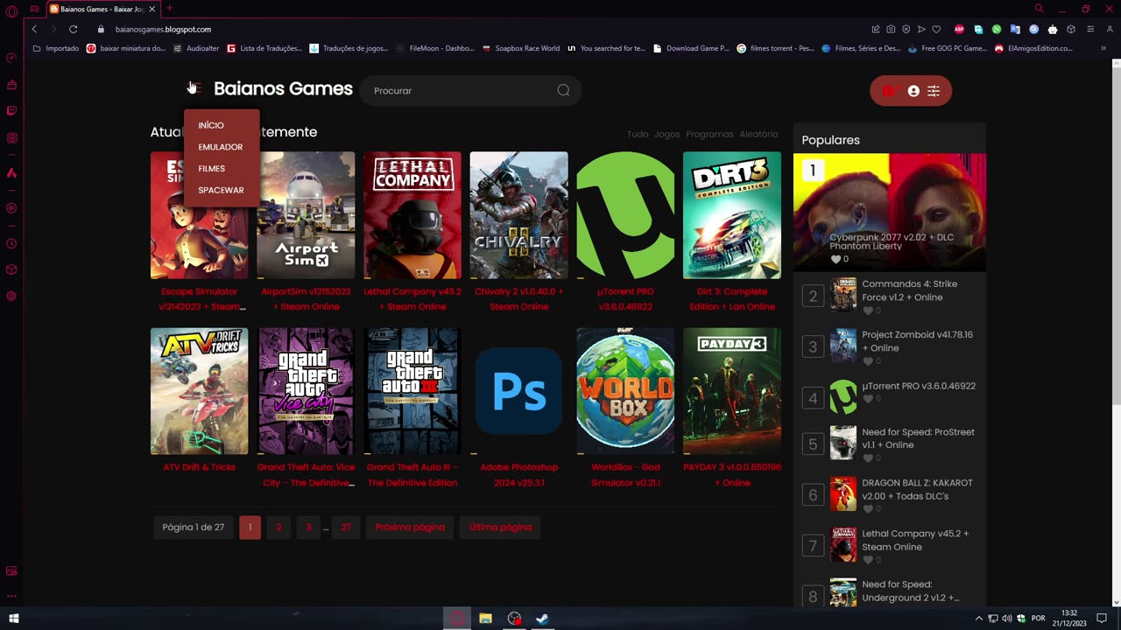Switch to the Tudo filter tab

tap(638, 134)
